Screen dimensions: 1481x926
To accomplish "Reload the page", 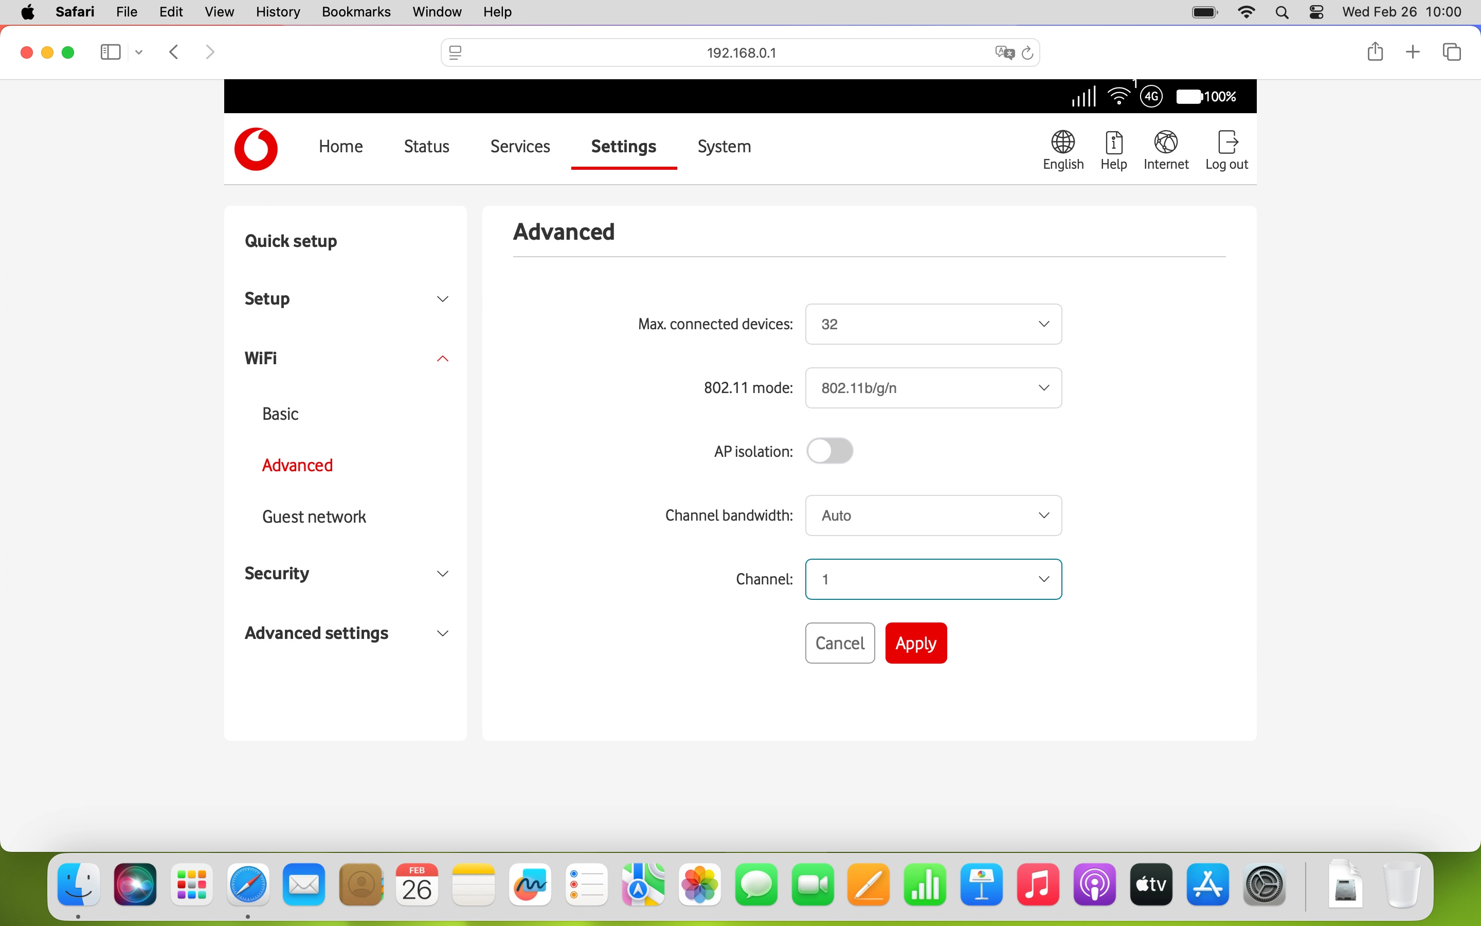I will (x=1027, y=52).
